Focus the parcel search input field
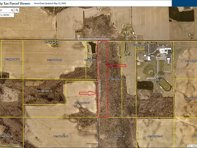The image size is (197, 148). [x=5, y=10]
